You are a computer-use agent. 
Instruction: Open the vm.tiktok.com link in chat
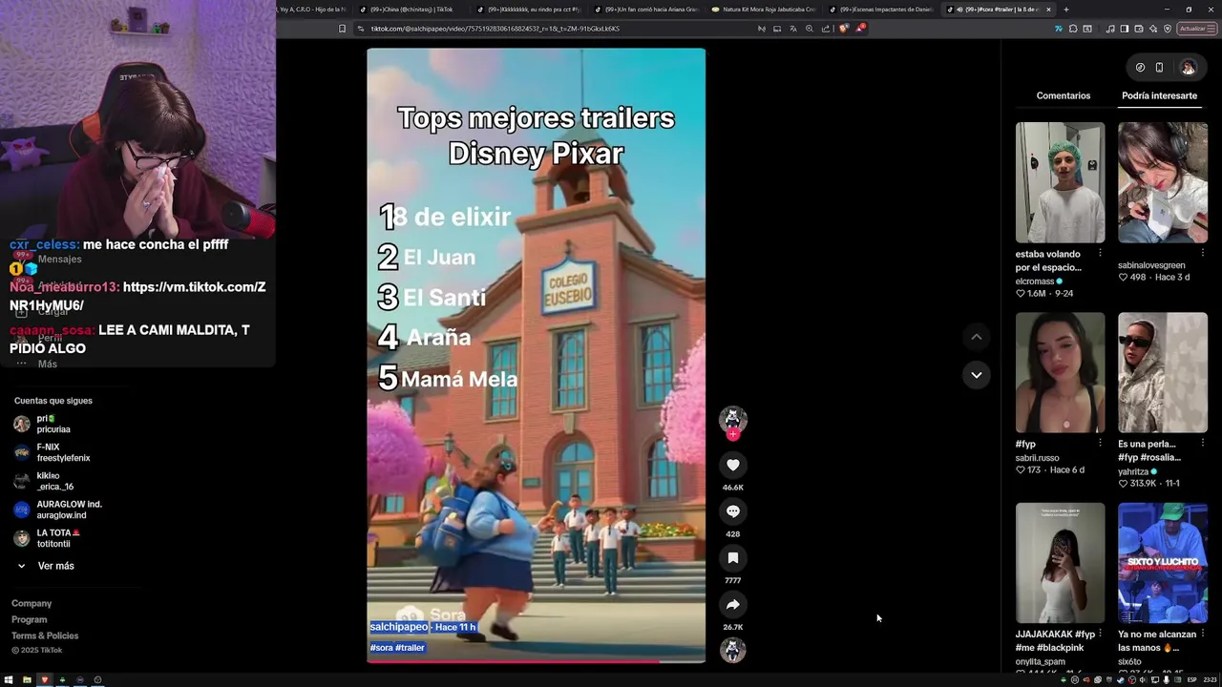pos(137,296)
